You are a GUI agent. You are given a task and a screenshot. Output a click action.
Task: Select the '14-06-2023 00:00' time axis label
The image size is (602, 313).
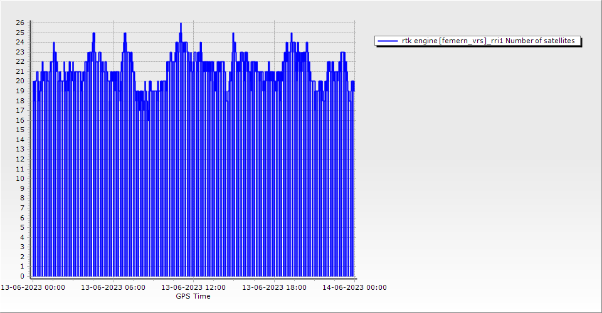click(x=354, y=287)
